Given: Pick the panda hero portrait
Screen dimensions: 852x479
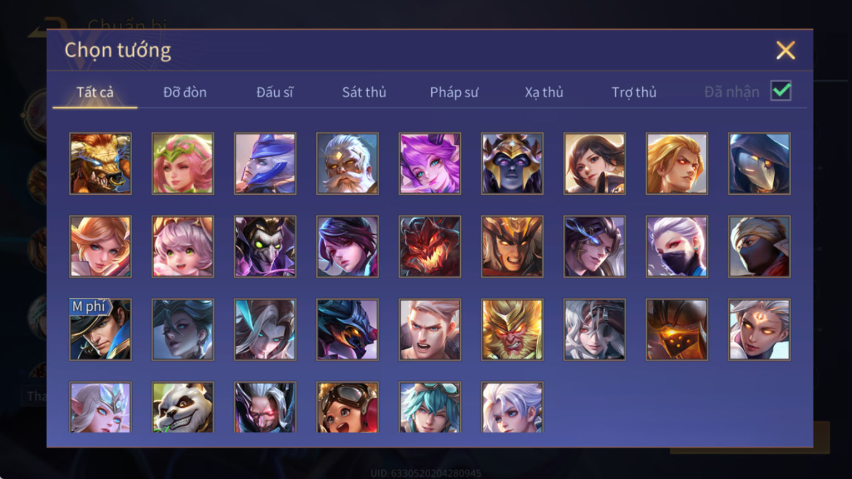Looking at the screenshot, I should (183, 407).
